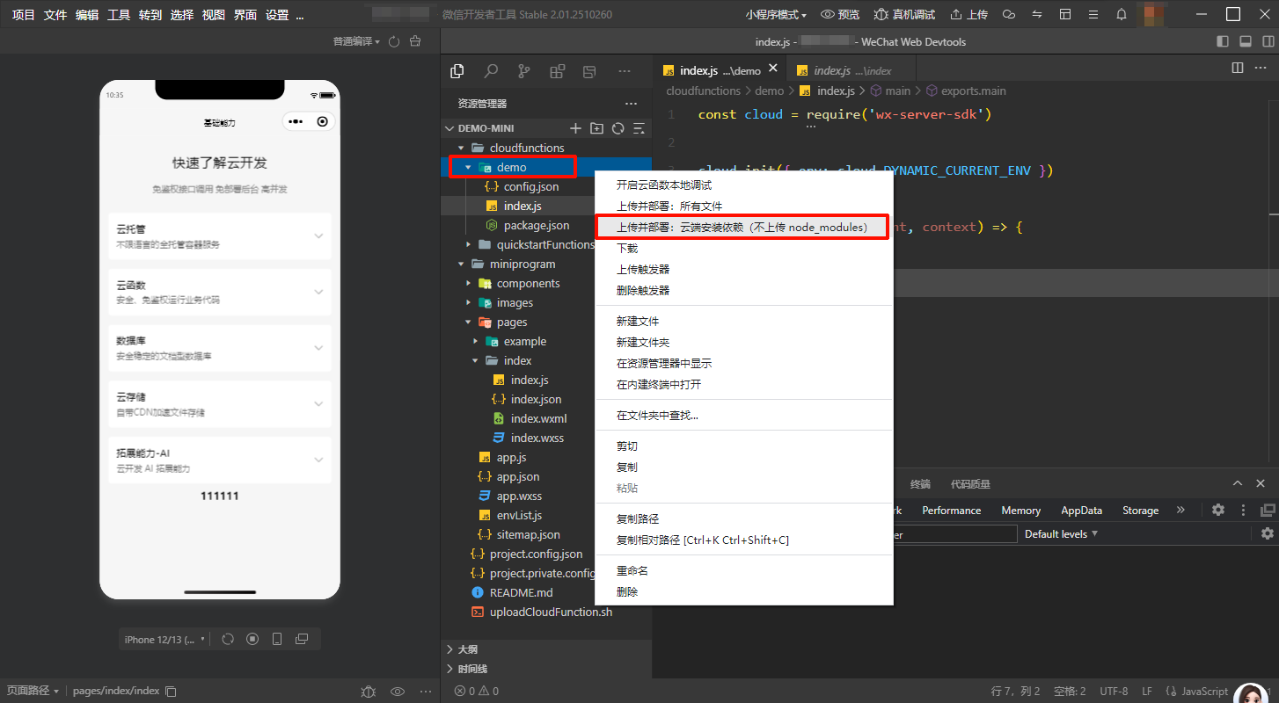Open the iPhone 12/13 device dropdown

pos(164,639)
